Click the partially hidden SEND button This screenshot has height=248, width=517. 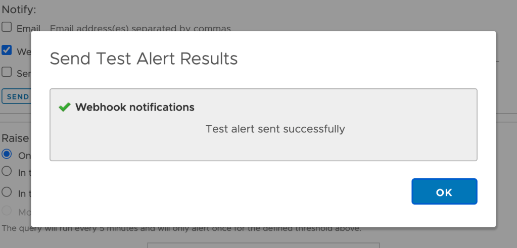coord(17,96)
